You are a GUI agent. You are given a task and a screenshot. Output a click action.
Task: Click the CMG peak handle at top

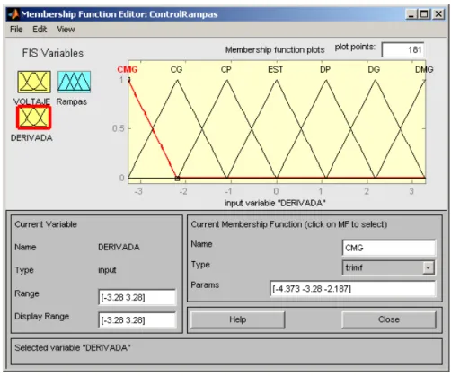(x=128, y=80)
